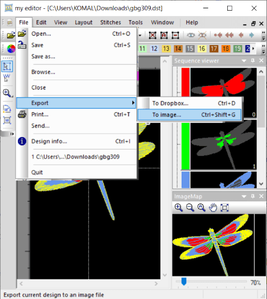Viewport: 267px width, 299px height.
Task: Select Send... in the File menu
Action: (x=77, y=126)
